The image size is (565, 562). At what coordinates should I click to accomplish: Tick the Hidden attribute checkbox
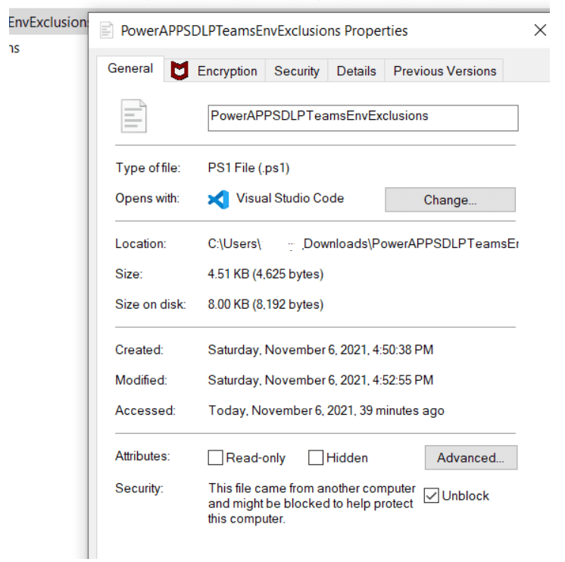tap(316, 458)
